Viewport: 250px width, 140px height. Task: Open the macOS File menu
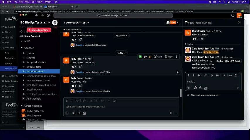click(x=15, y=2)
